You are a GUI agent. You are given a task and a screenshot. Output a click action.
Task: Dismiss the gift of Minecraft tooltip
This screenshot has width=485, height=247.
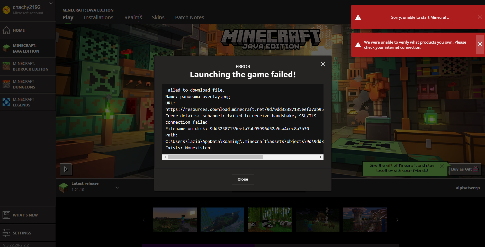tap(442, 166)
